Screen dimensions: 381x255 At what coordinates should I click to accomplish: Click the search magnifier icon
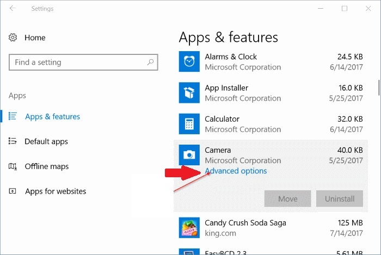[150, 62]
